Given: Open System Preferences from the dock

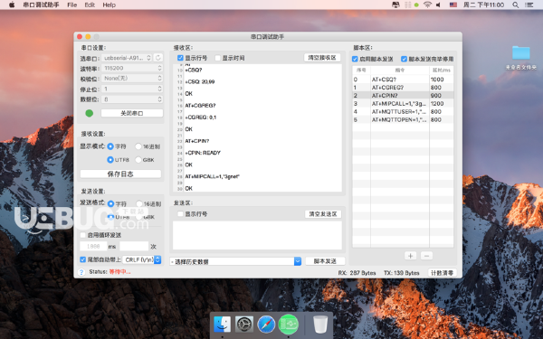Looking at the screenshot, I should pos(244,325).
